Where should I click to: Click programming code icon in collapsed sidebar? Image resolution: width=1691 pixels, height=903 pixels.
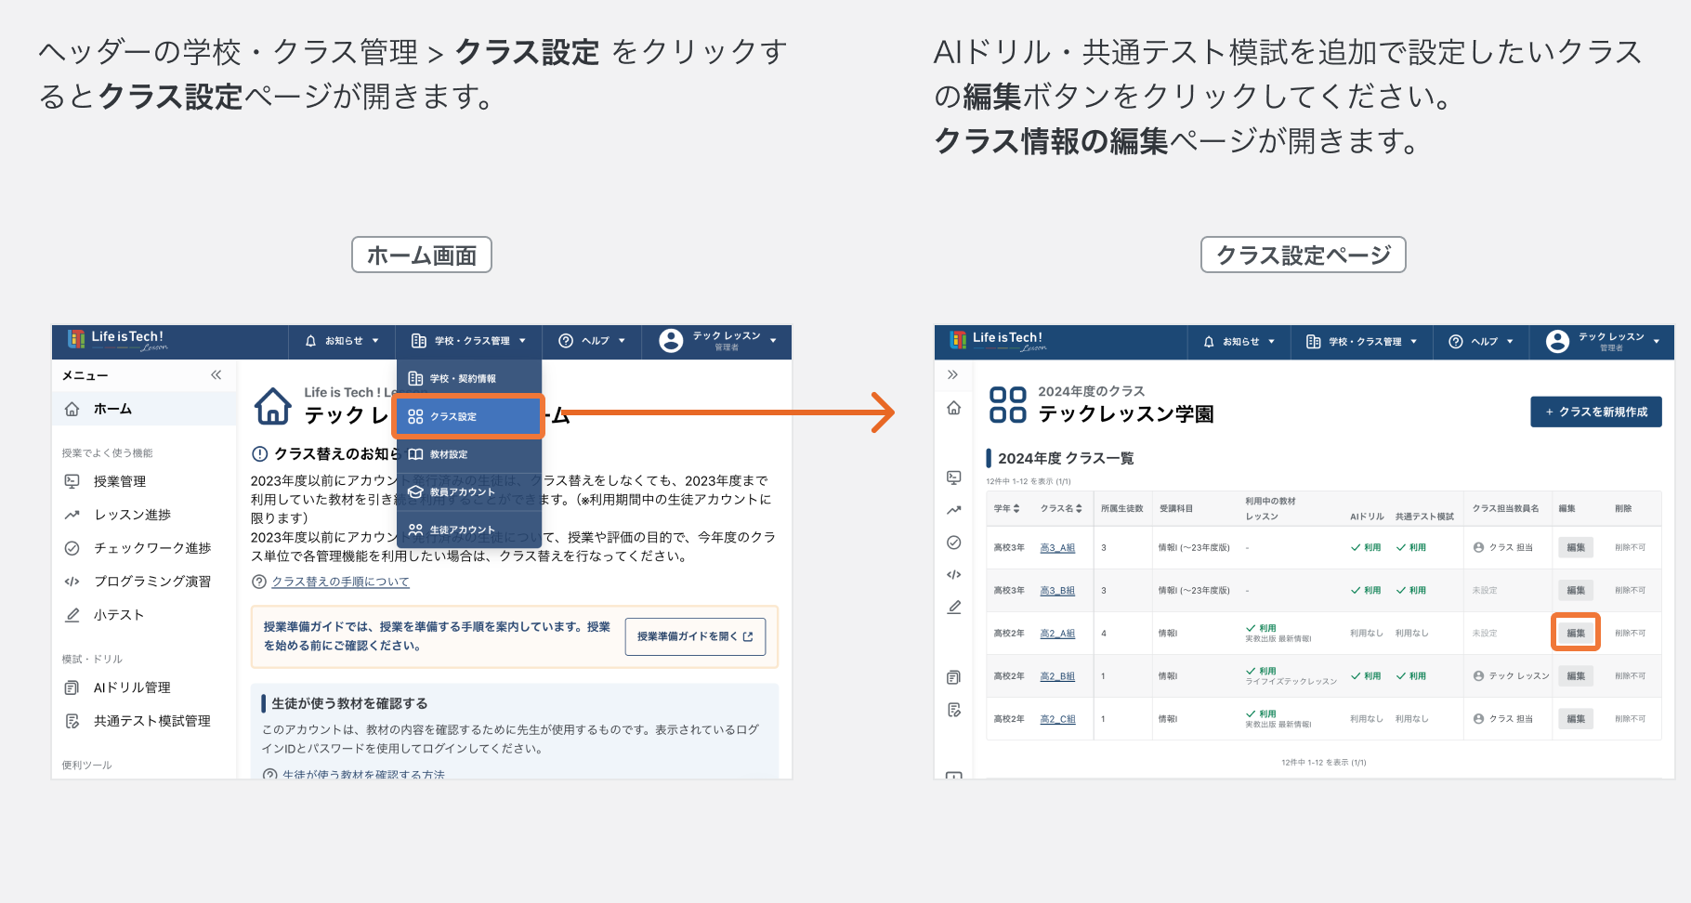(x=953, y=575)
